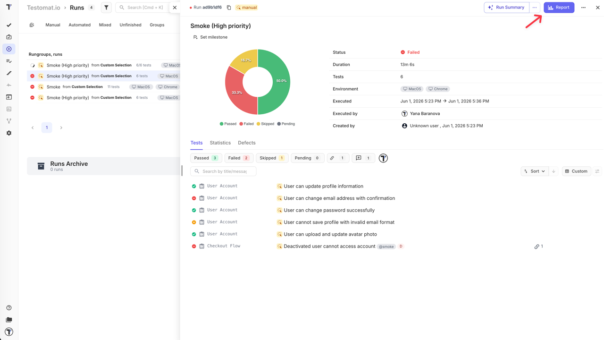
Task: Open the Defects tab
Action: [x=247, y=143]
